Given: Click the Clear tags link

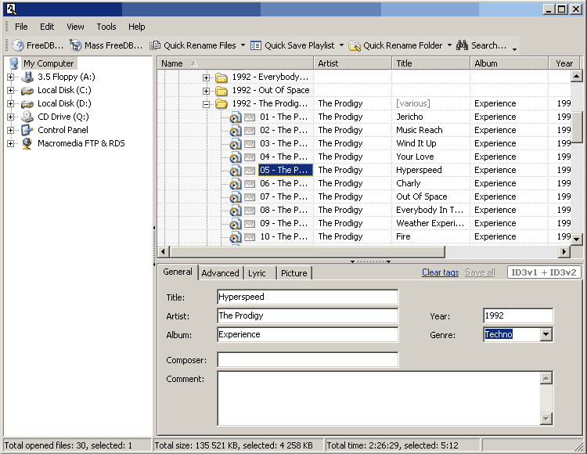Looking at the screenshot, I should (440, 272).
